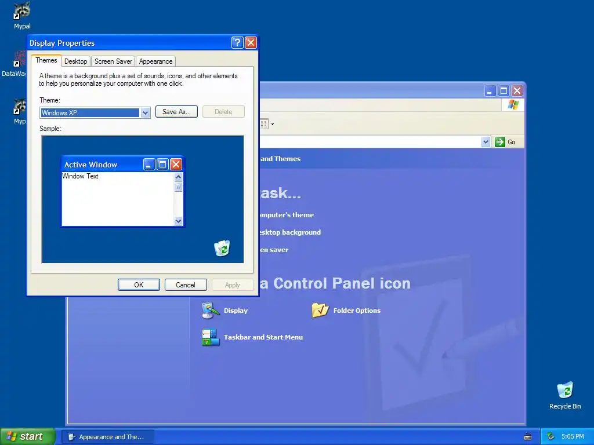Click the keyboard icon in the taskbar

coord(528,437)
